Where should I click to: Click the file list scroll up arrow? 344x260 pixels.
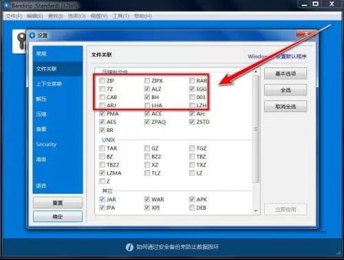pos(256,72)
